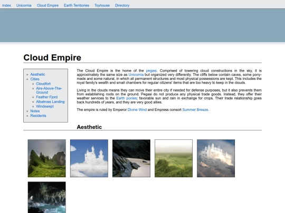The height and width of the screenshot is (213, 285).
Task: Jump to Cities section in contents
Action: click(35, 79)
